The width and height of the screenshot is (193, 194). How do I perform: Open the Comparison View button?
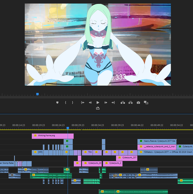pos(146,102)
